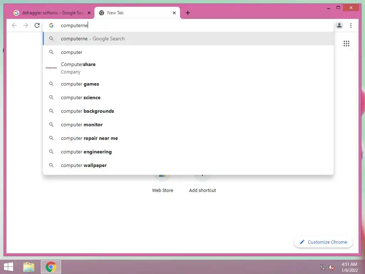Screen dimensions: 365x274
Task: Select 'computer backgrounds' suggestion
Action: coord(188,111)
